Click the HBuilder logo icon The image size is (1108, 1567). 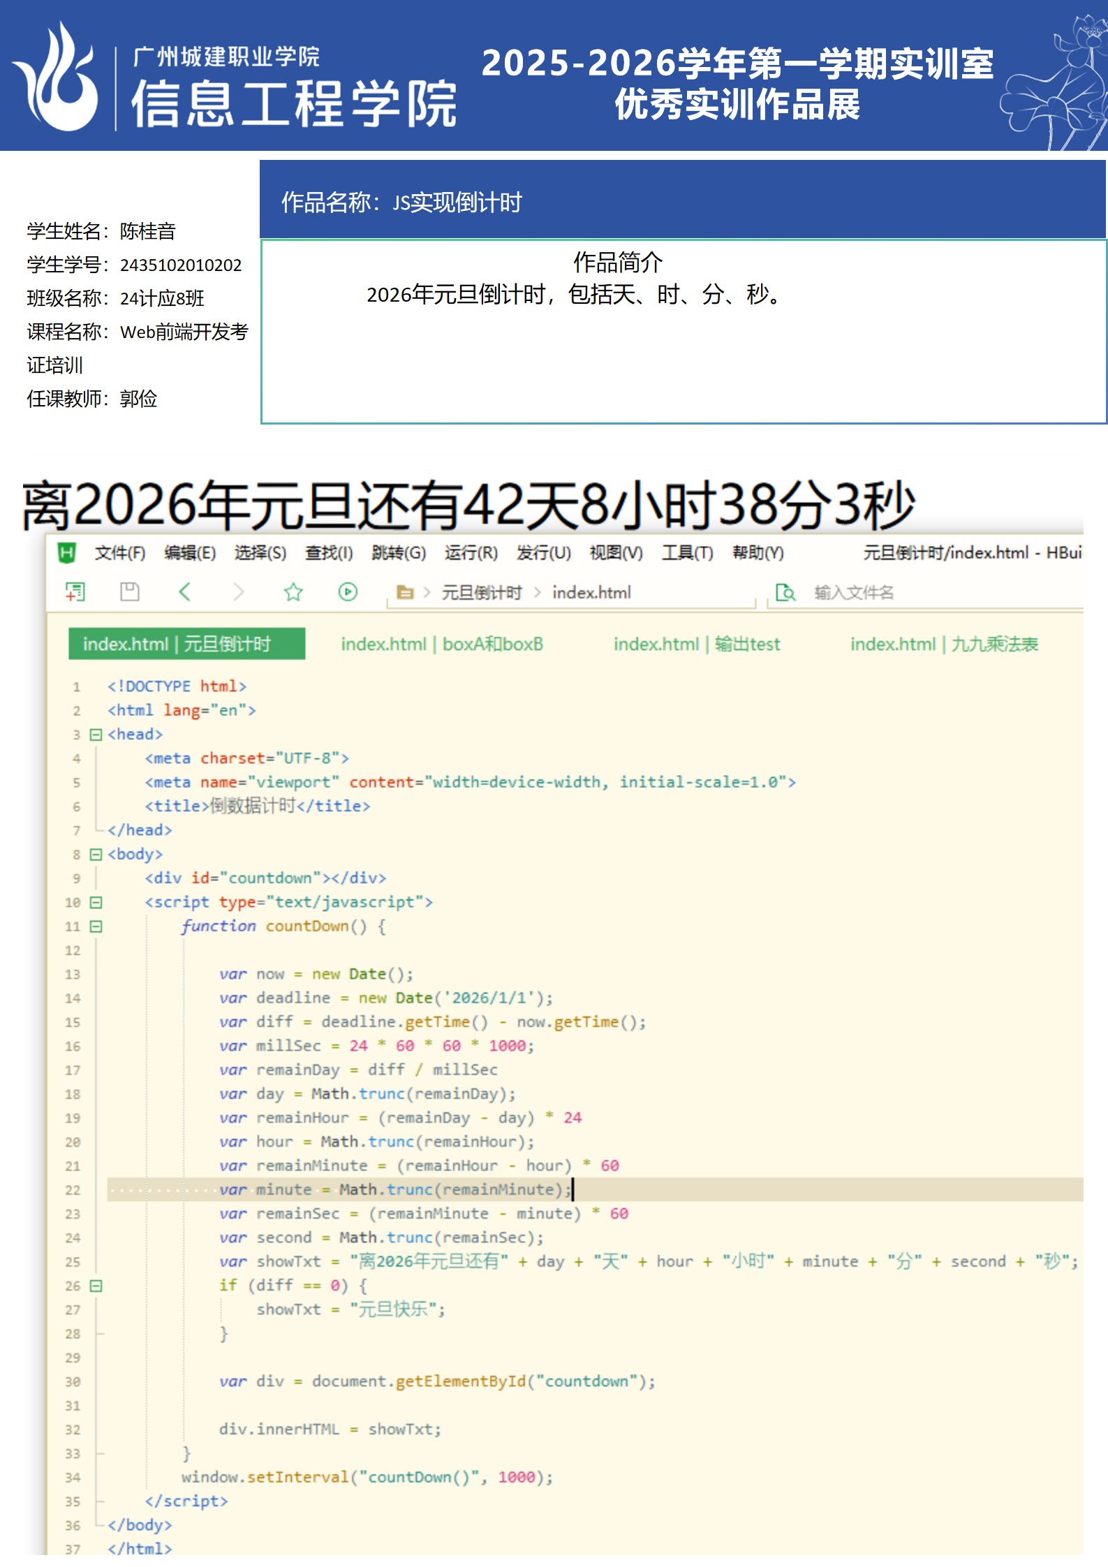click(x=66, y=553)
